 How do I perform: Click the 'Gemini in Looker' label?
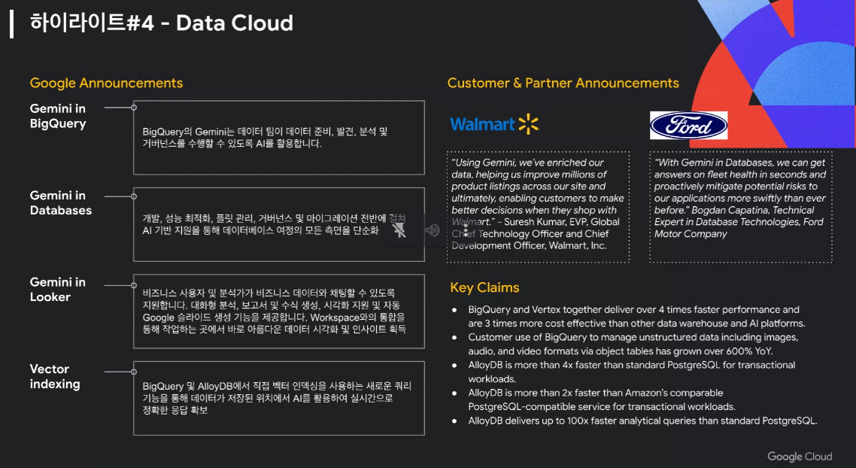pos(57,290)
